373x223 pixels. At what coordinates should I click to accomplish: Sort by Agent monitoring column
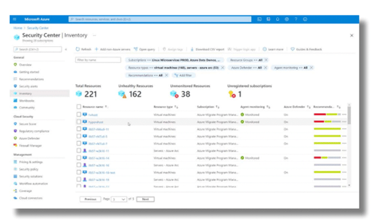[x=255, y=107]
